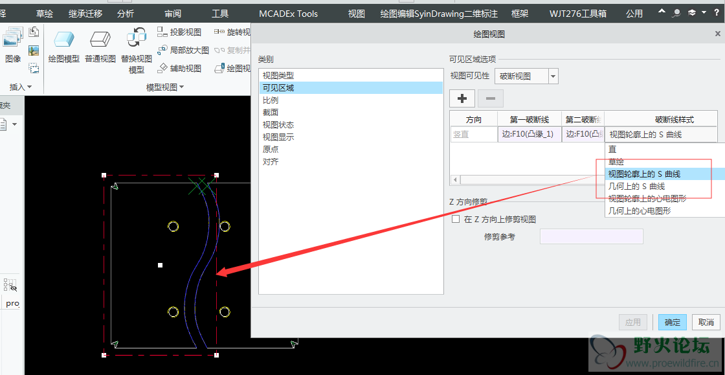Click the plus button to add break
The width and height of the screenshot is (725, 375).
click(462, 98)
